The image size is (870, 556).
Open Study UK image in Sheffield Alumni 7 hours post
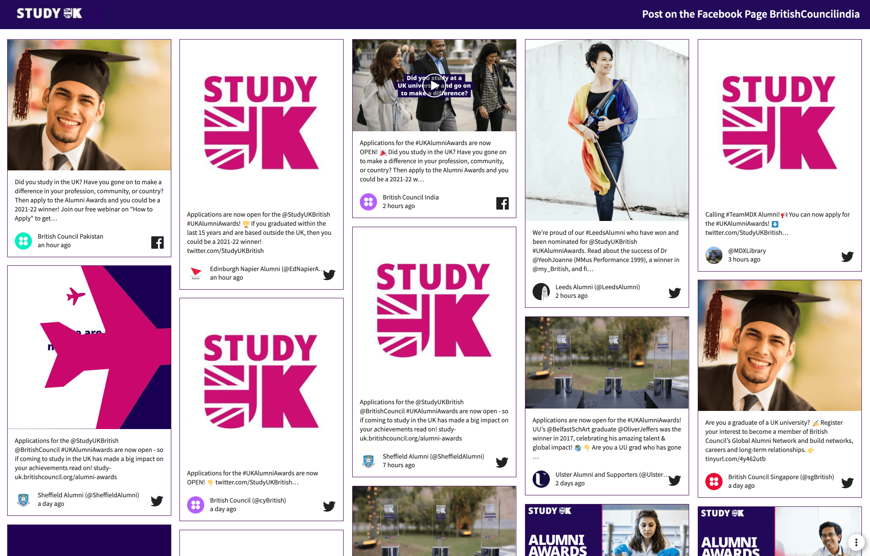[434, 309]
